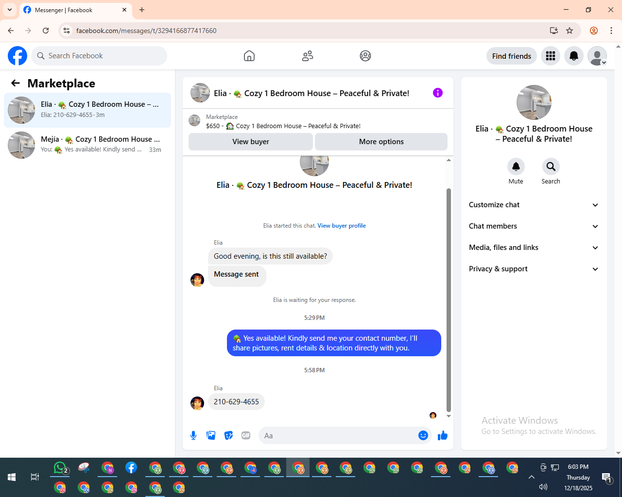Send a thumbs-up like
The image size is (622, 497).
coord(442,435)
